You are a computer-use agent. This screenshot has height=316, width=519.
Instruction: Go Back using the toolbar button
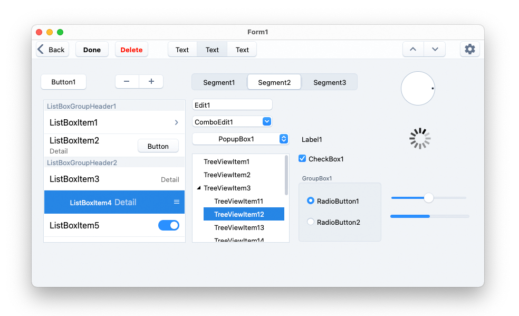[52, 50]
